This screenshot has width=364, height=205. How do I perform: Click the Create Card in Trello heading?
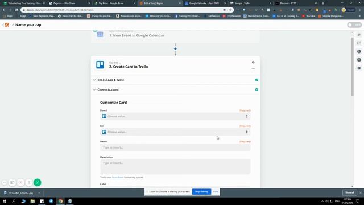click(x=129, y=67)
